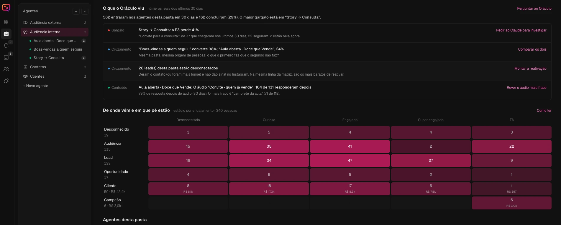Open the contacts people icon in sidebar
The image size is (561, 225).
click(6, 69)
